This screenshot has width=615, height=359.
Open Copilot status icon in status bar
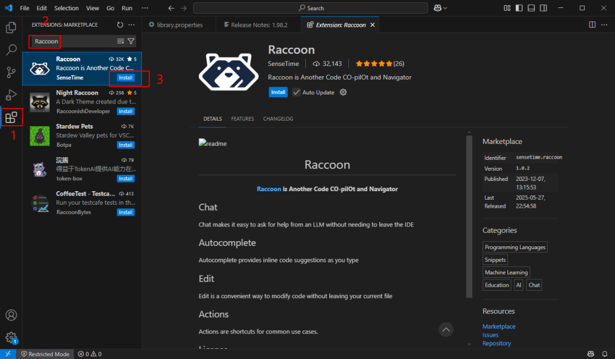pos(591,354)
